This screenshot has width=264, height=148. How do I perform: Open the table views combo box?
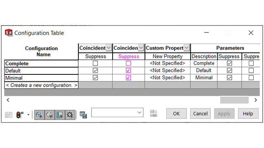click(x=117, y=112)
